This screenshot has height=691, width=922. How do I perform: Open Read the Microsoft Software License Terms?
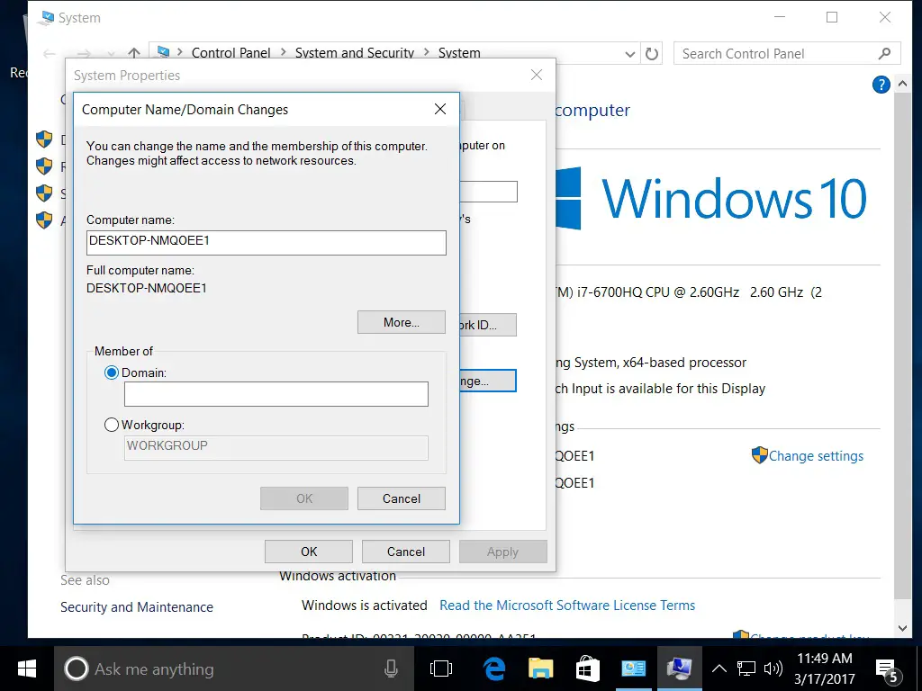point(567,606)
